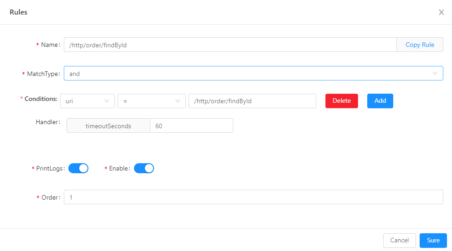Delete the uri condition row
Image resolution: width=452 pixels, height=251 pixels.
pos(341,101)
